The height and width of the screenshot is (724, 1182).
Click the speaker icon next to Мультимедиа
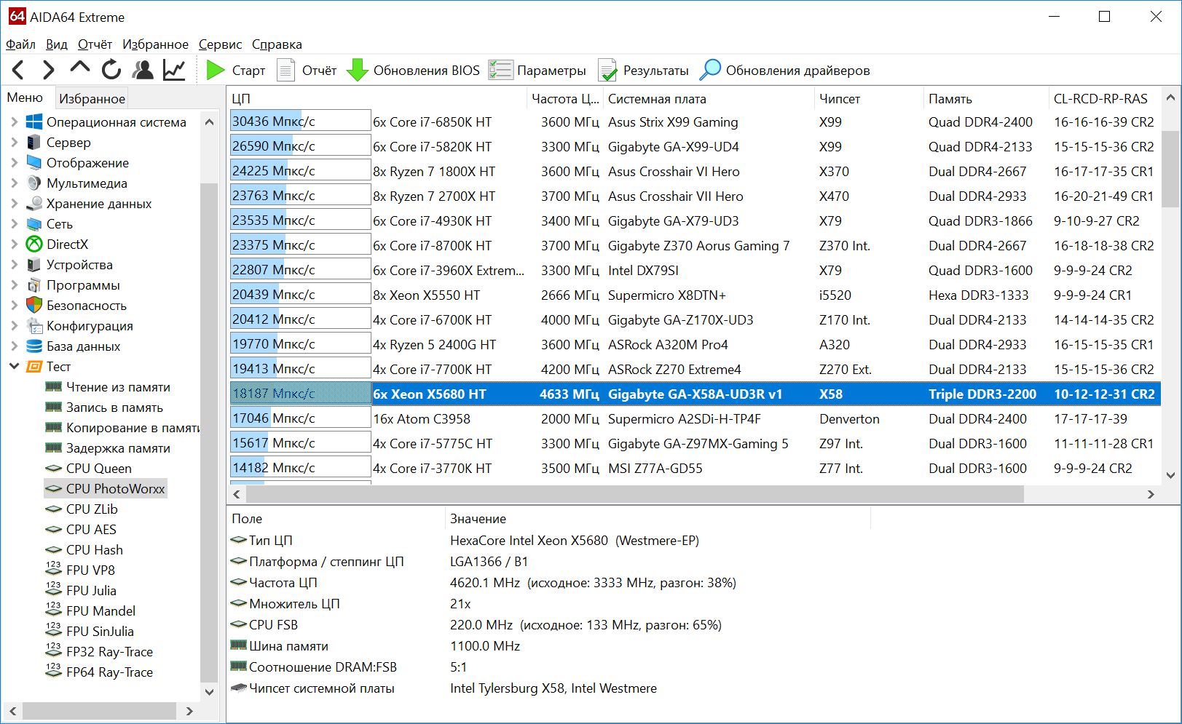point(34,183)
